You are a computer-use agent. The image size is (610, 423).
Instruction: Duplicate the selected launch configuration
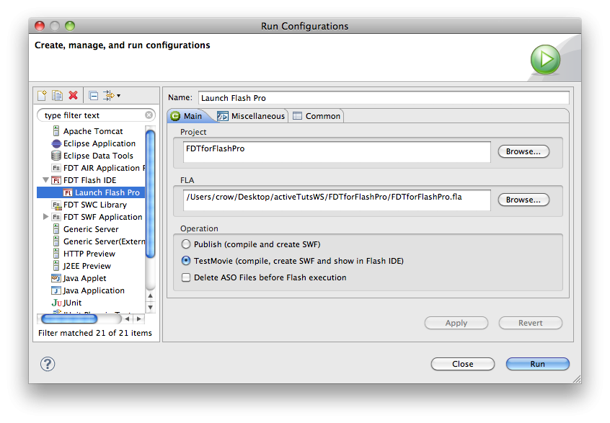pos(56,94)
